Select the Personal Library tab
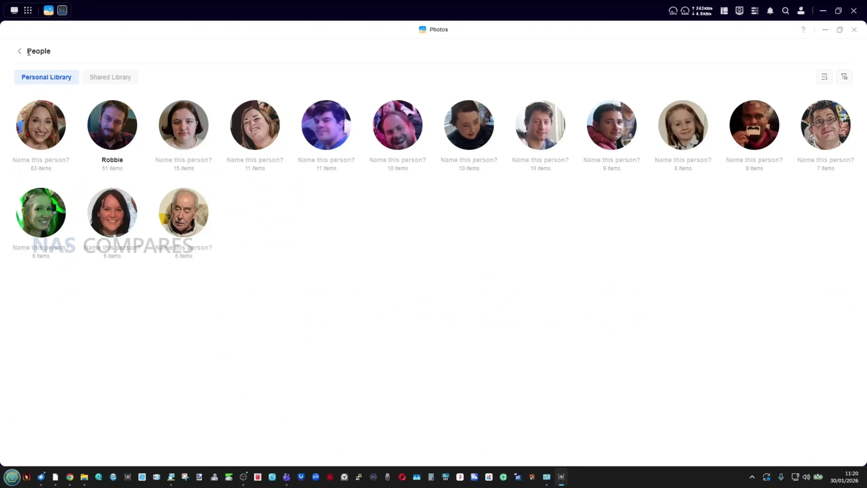This screenshot has width=867, height=488. point(46,77)
